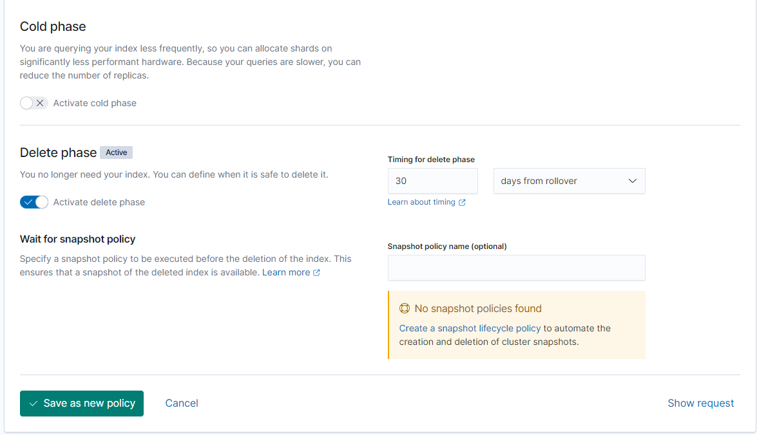Screen dimensions: 757x435
Task: Click the external-link icon beside "Learn about timing"
Action: (x=462, y=202)
